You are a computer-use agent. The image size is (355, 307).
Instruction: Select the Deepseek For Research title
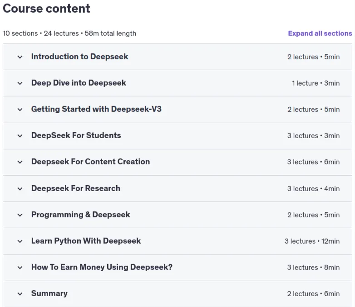click(76, 188)
